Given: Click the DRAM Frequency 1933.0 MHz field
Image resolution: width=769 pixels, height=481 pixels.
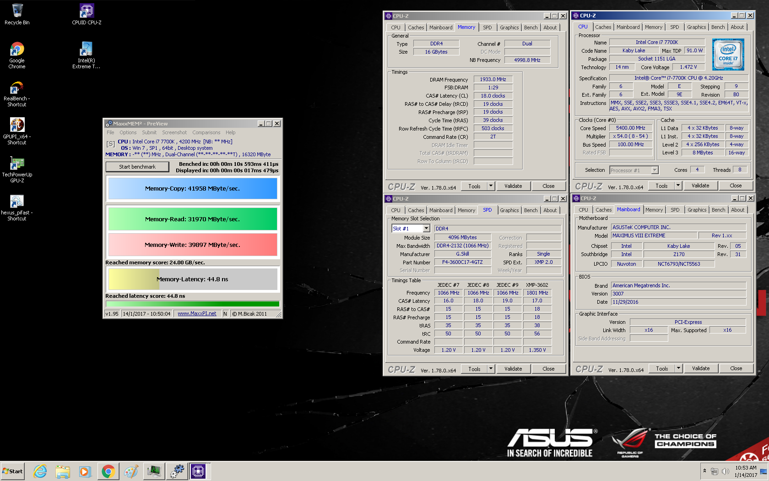Looking at the screenshot, I should pos(493,79).
